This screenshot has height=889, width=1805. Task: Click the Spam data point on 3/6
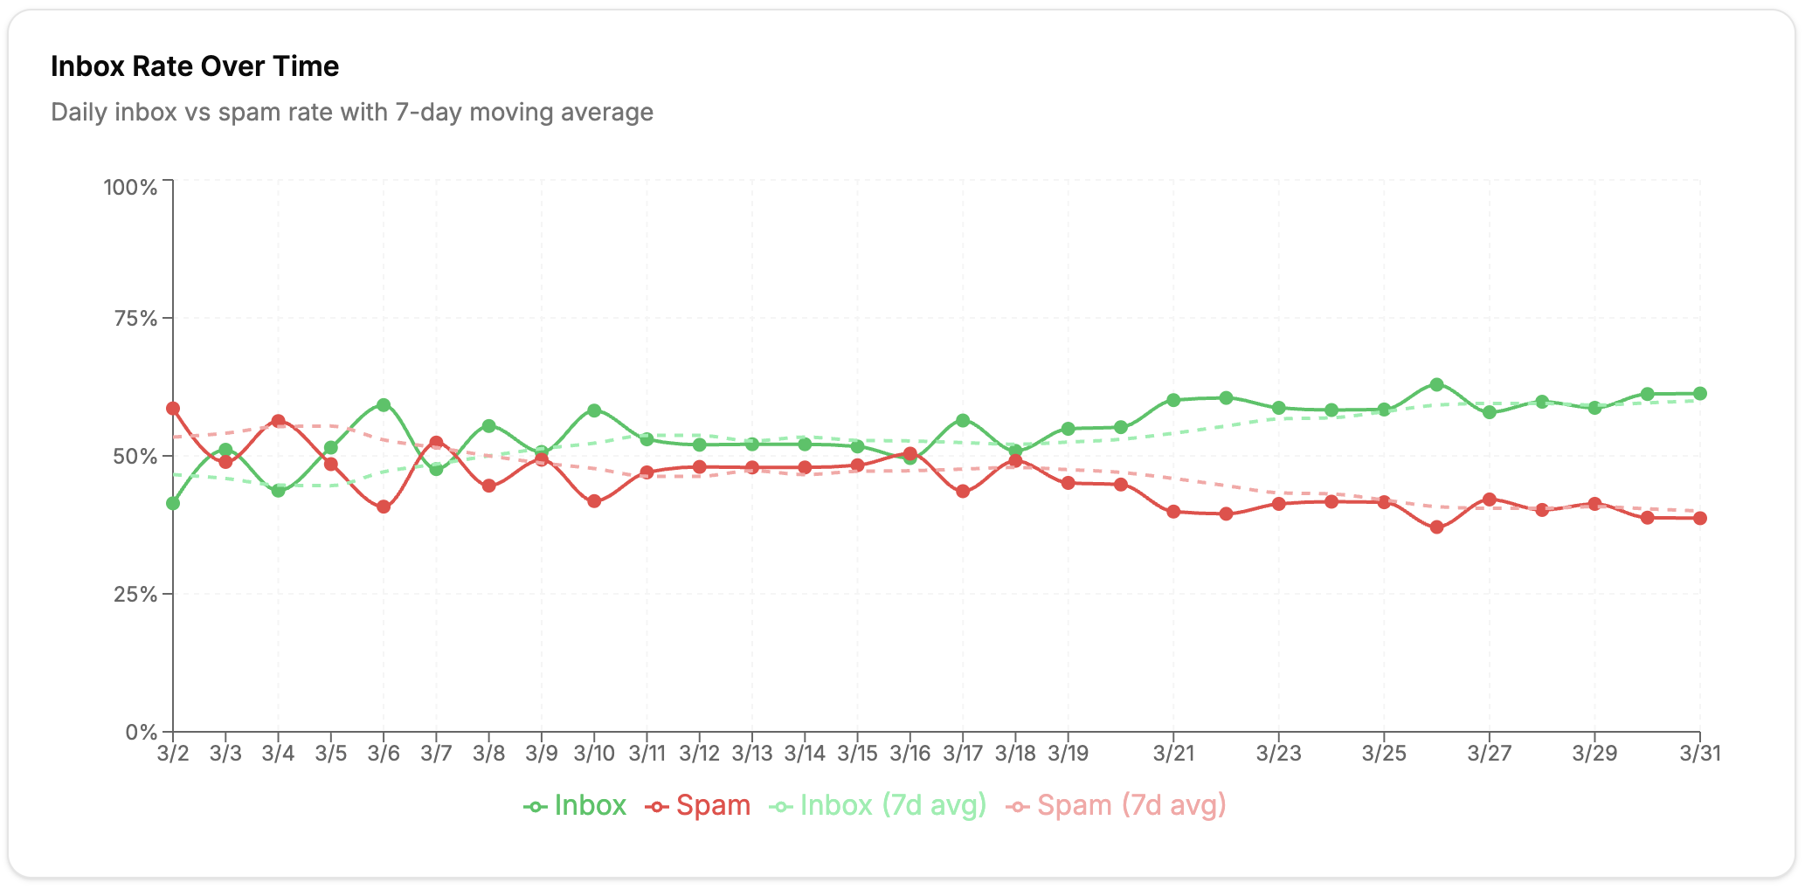click(x=384, y=507)
